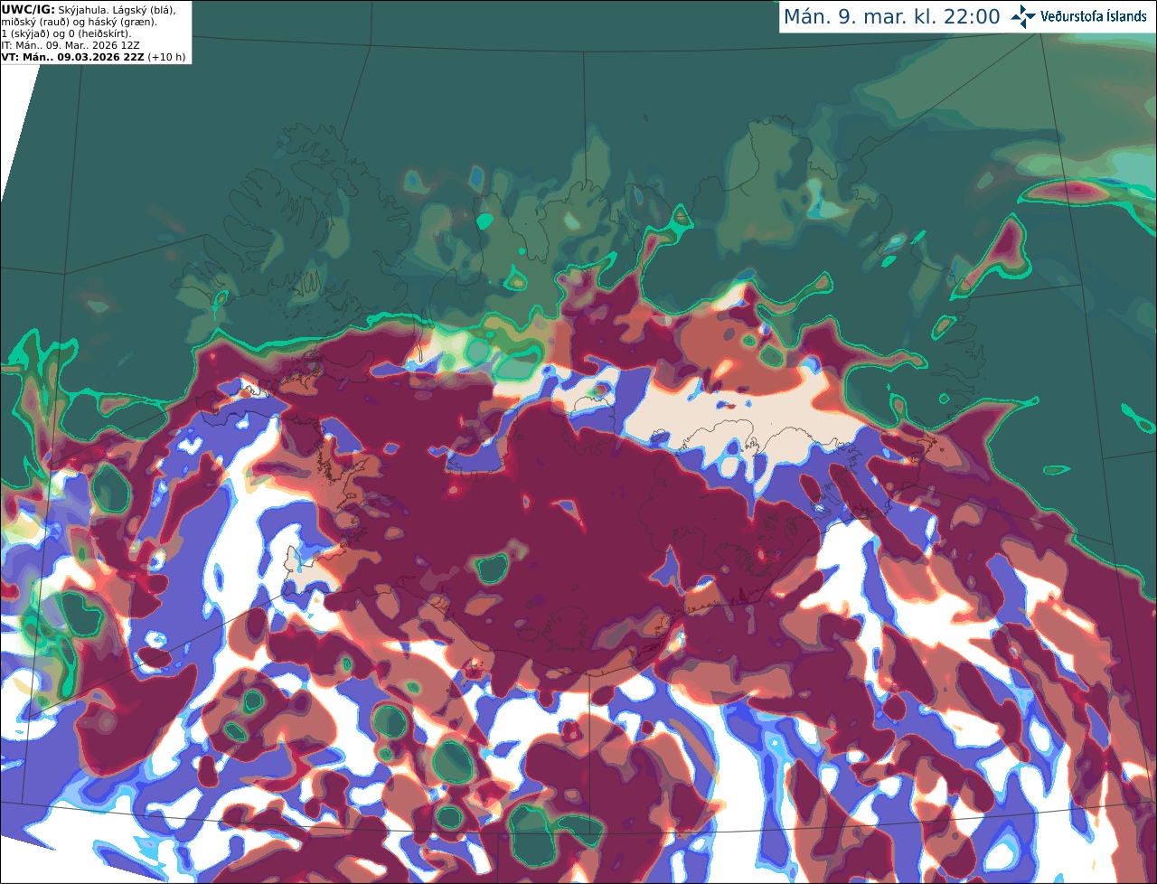
Task: Click the '1 (skýjað) og 0 (heiðskírt).' line
Action: click(67, 33)
